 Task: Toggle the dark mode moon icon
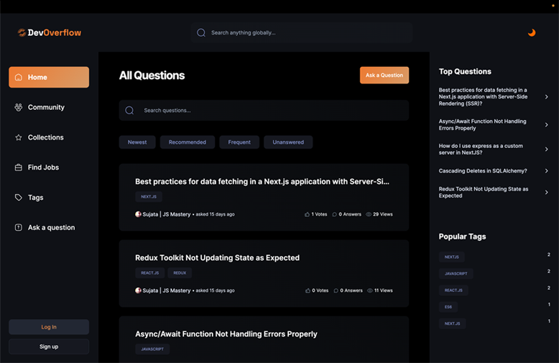tap(532, 32)
